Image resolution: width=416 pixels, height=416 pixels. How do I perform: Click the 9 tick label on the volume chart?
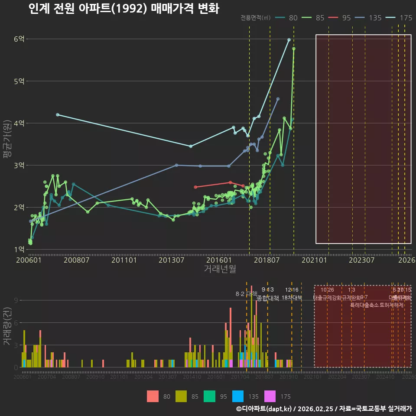point(16,300)
